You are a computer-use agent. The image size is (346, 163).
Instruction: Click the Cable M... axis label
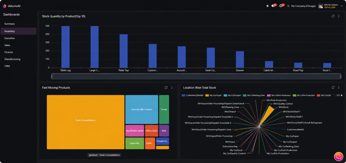[269, 70]
